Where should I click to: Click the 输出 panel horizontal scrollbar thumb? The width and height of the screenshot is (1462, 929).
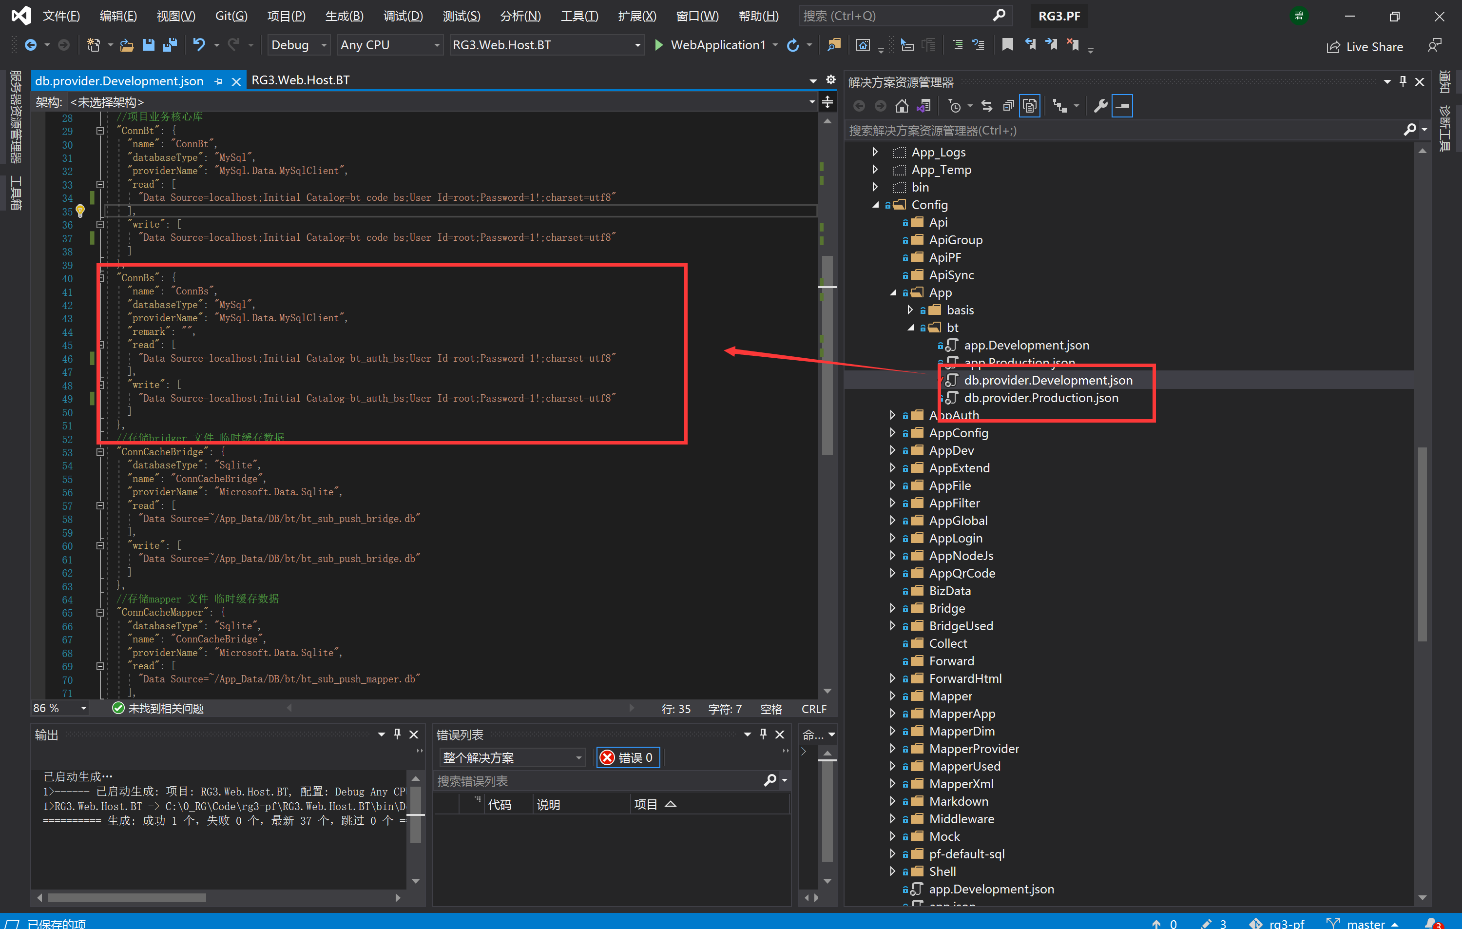[x=126, y=897]
